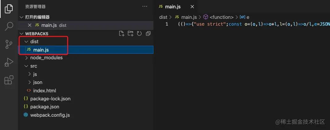
Task: Click the New File icon in WEBPACK5 header
Action: click(122, 34)
